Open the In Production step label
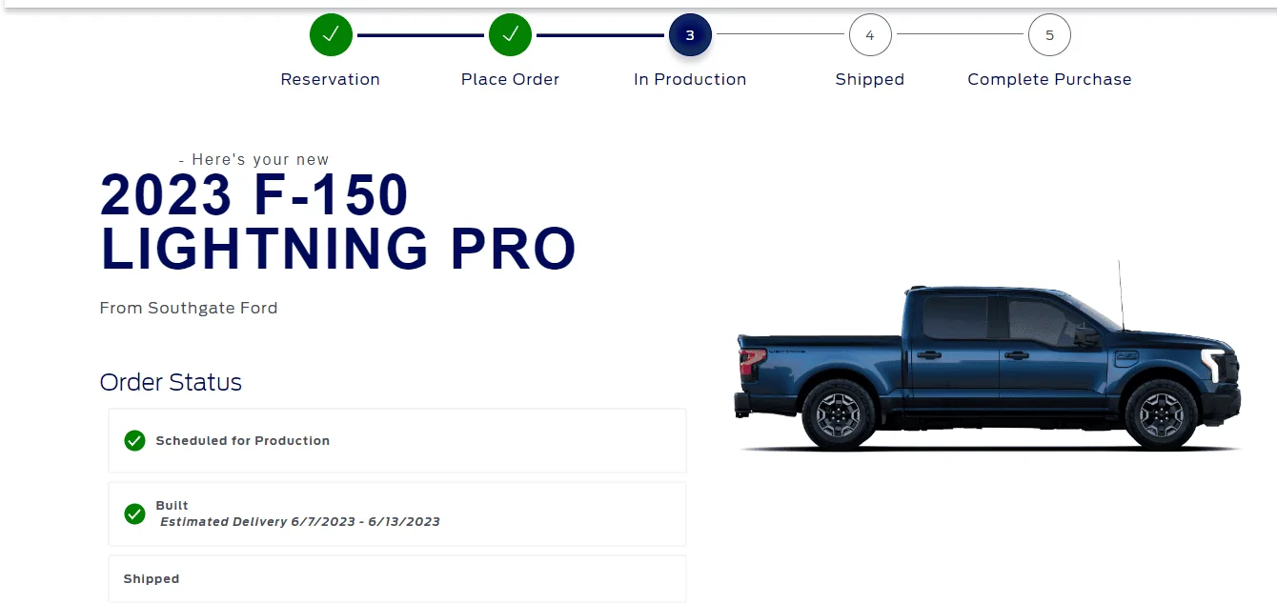 (x=690, y=79)
